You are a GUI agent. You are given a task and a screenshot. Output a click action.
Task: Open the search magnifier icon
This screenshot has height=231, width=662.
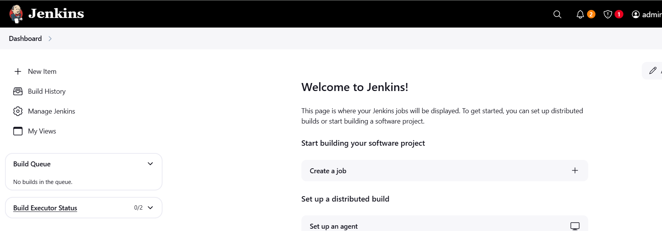[x=557, y=15]
